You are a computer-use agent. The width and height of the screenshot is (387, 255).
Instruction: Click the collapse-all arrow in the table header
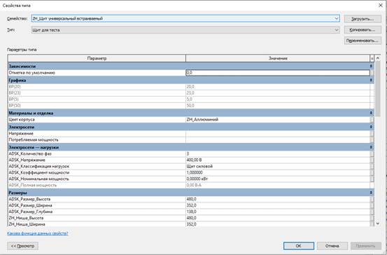click(x=372, y=59)
